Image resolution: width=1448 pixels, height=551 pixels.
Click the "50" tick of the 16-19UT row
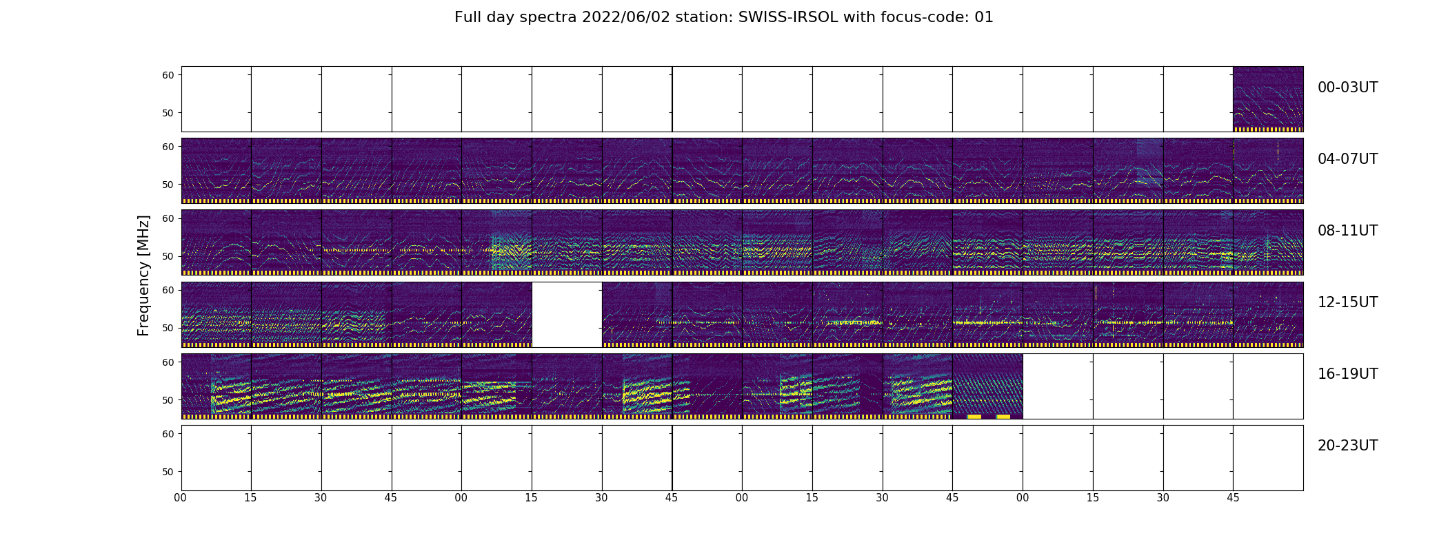[x=168, y=399]
